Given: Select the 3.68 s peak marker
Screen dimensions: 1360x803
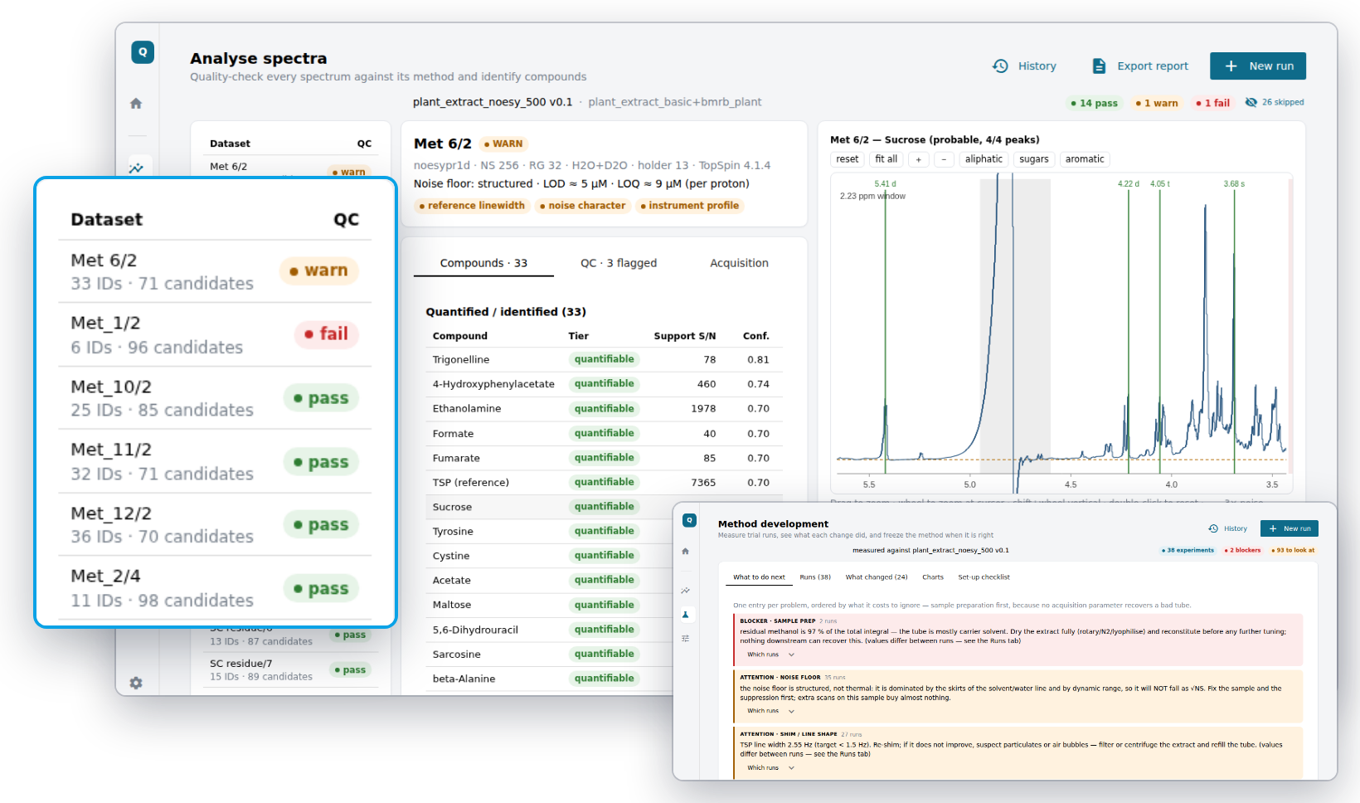Looking at the screenshot, I should point(1234,184).
